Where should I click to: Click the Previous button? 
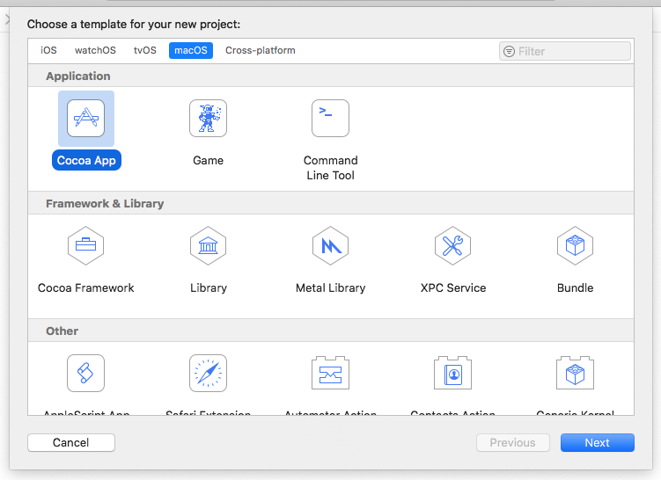pos(513,442)
